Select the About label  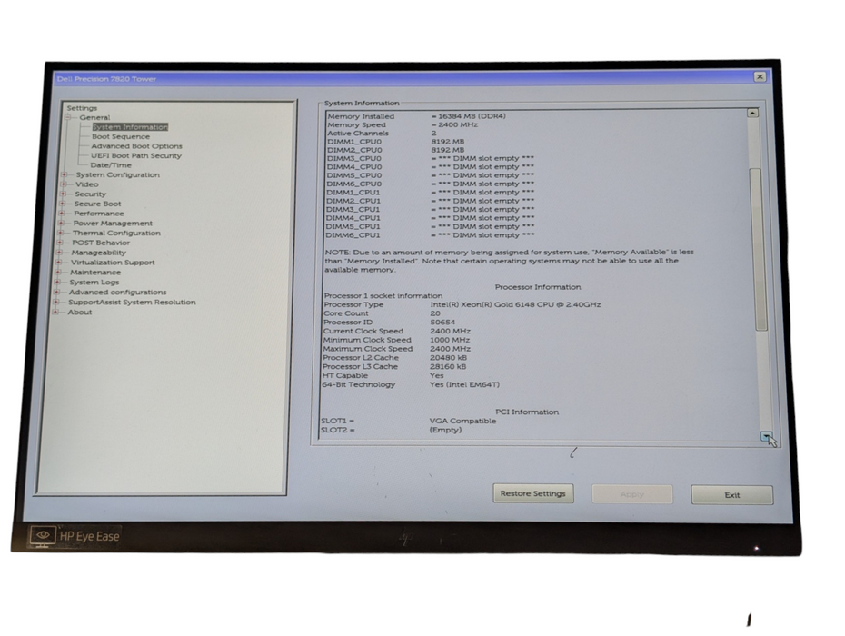point(80,312)
